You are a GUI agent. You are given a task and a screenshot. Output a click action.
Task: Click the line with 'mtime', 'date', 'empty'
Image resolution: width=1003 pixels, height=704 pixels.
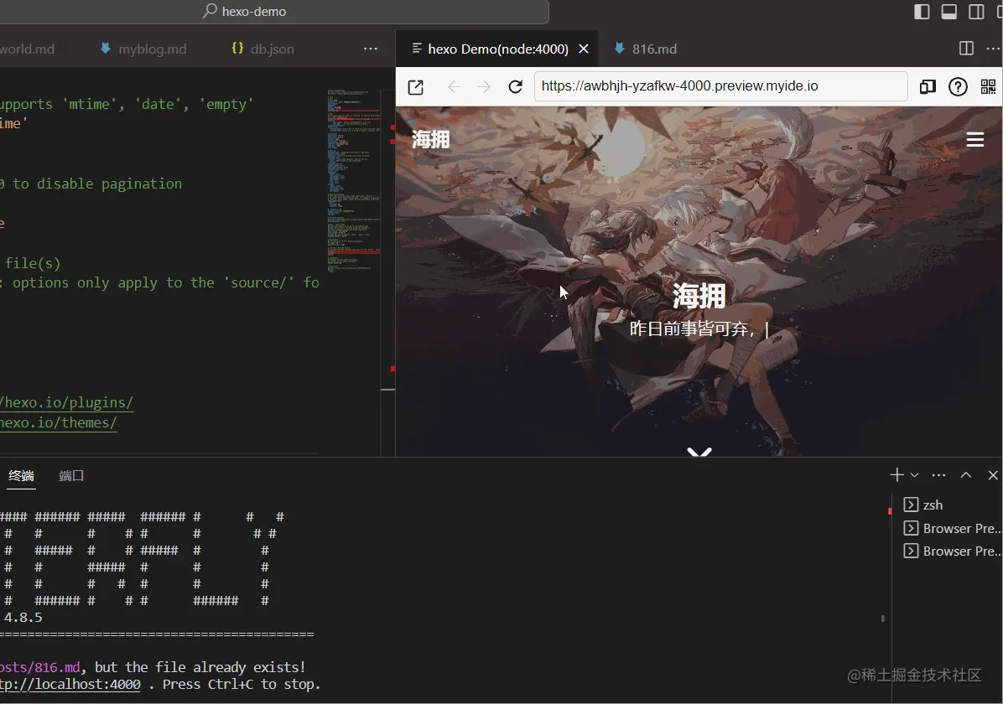(x=127, y=104)
